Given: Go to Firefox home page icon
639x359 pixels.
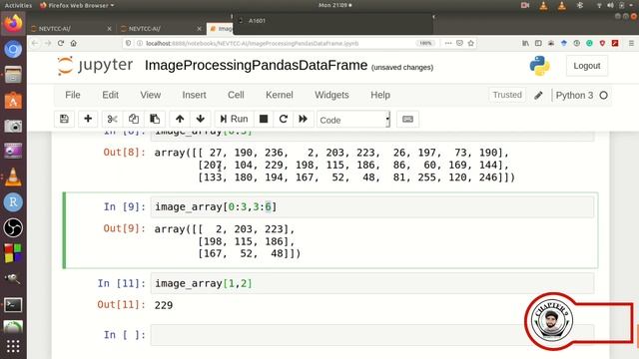Looking at the screenshot, I should click(x=73, y=43).
